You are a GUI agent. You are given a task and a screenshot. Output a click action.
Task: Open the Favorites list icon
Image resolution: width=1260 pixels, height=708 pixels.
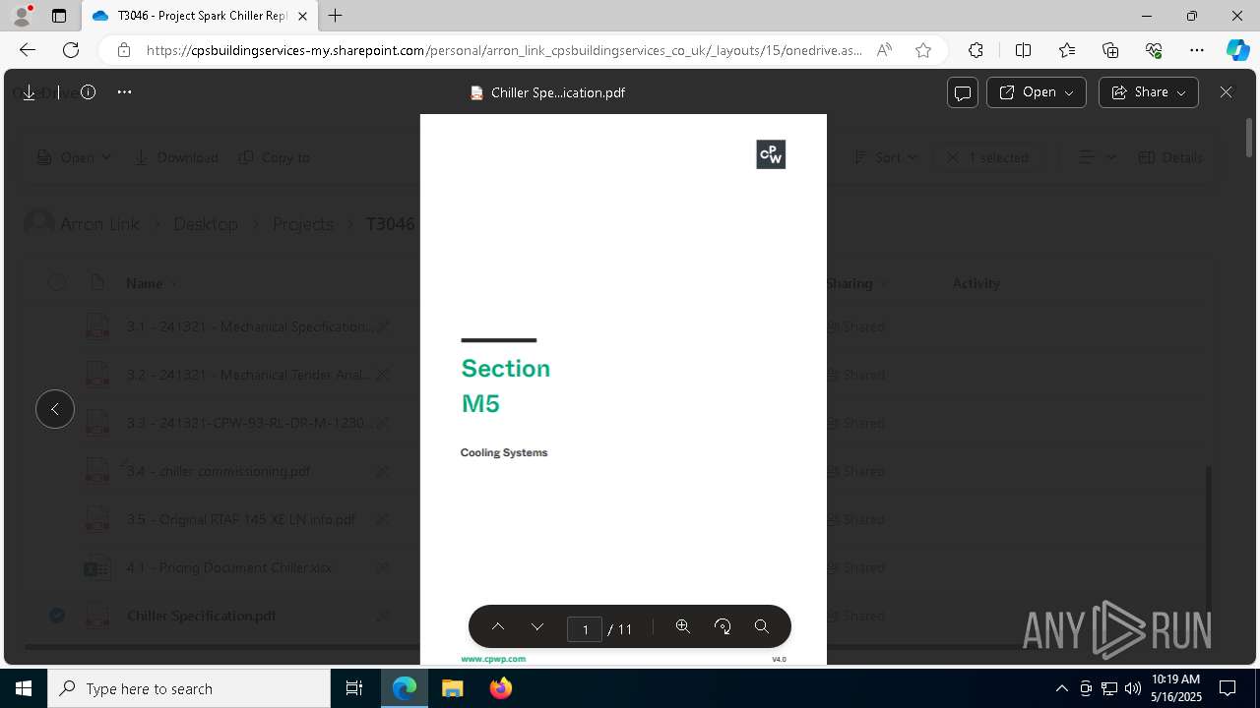tap(1067, 50)
